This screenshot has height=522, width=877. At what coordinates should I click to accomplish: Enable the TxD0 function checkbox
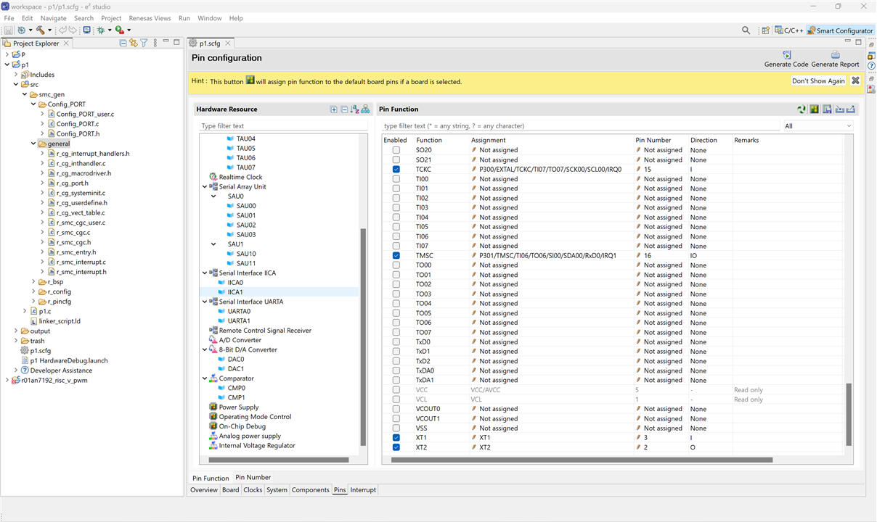[x=396, y=341]
